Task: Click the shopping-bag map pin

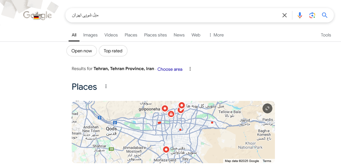Action: (x=171, y=114)
